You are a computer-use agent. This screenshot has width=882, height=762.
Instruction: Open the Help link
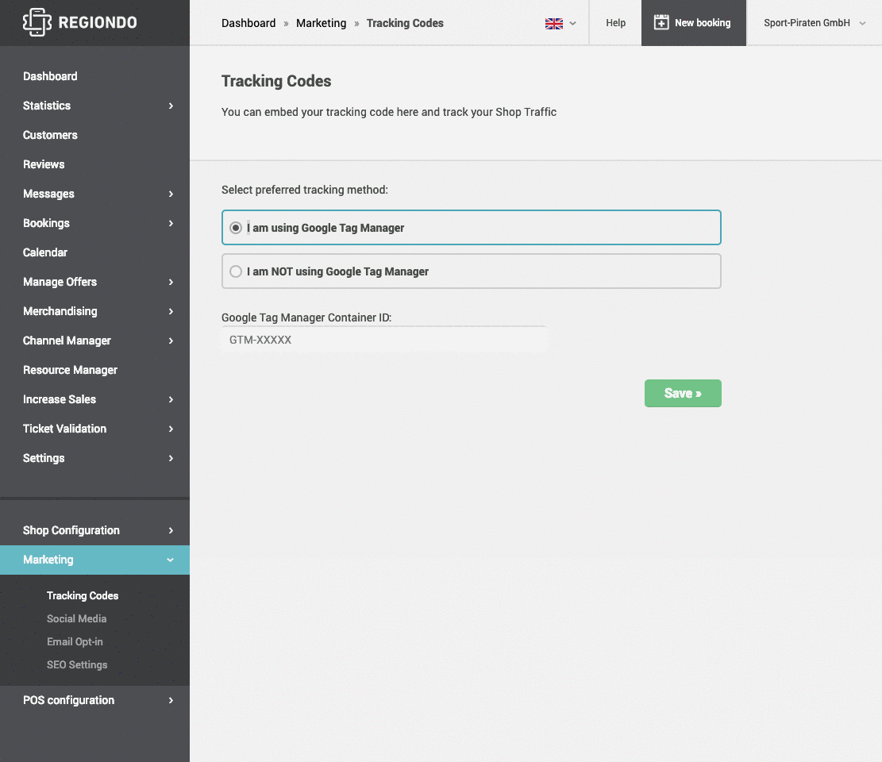pyautogui.click(x=615, y=23)
